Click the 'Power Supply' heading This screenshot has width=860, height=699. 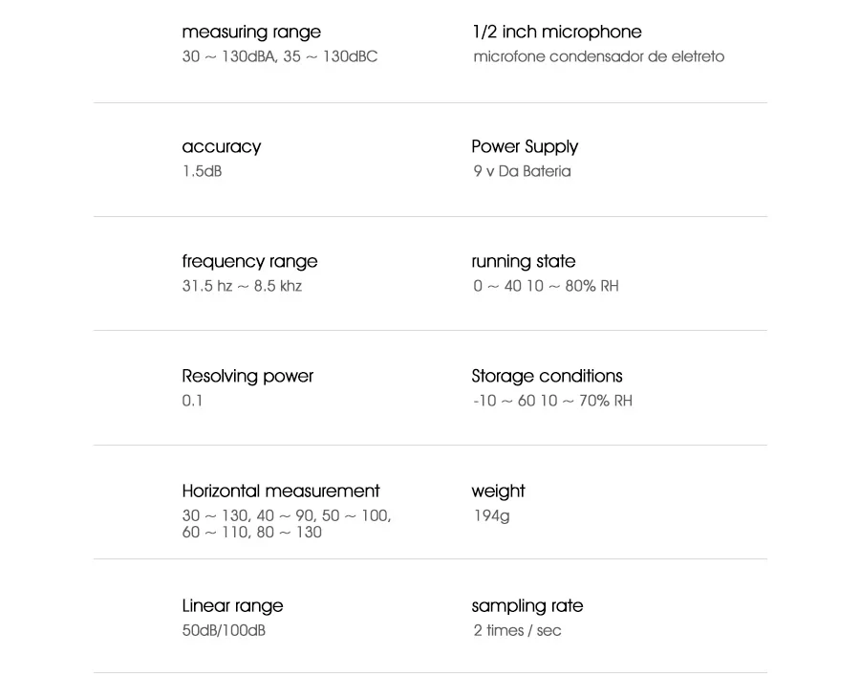coord(525,147)
